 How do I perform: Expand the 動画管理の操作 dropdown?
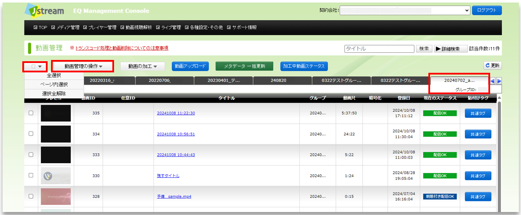83,66
